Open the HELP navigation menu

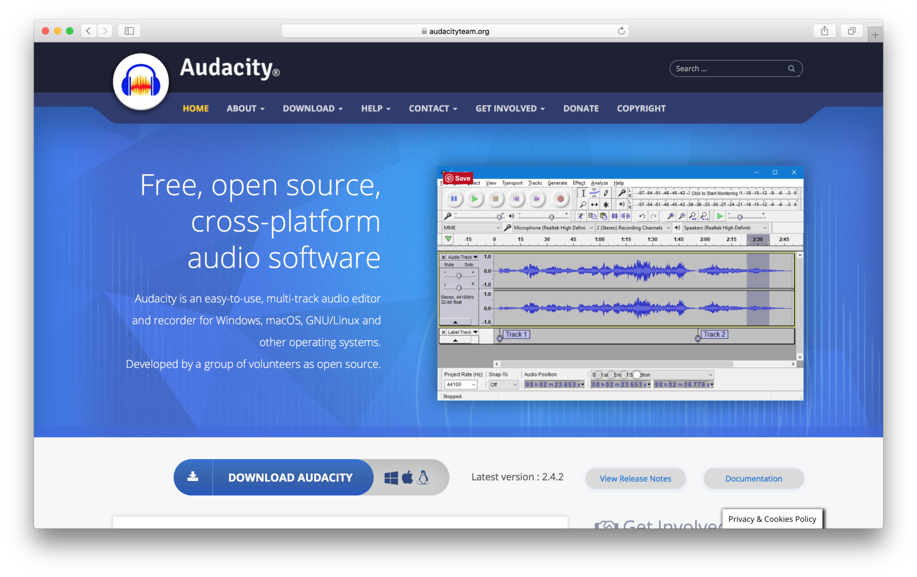[x=376, y=109]
